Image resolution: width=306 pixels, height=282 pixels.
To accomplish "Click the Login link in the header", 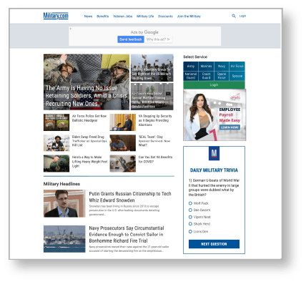I will coord(242,16).
